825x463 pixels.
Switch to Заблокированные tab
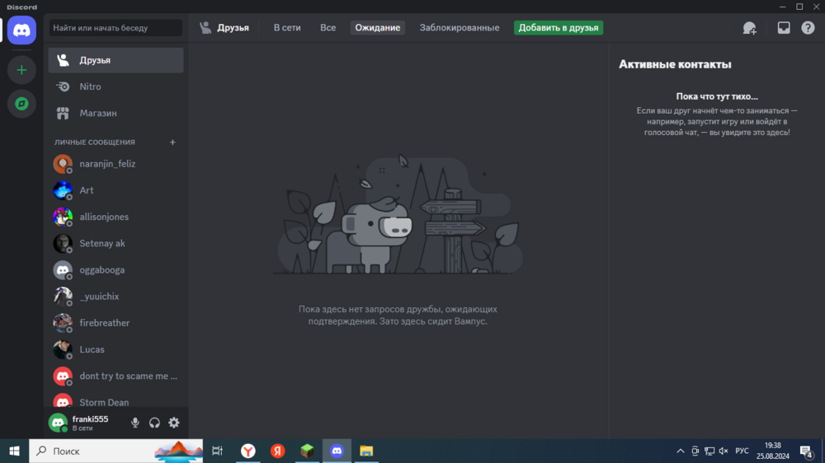[460, 28]
